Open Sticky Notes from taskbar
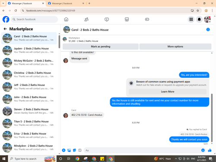Screen dimensions: 216x162 tap(102, 159)
